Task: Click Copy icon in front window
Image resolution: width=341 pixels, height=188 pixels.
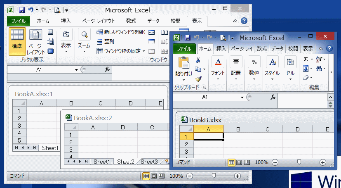Action: (x=198, y=69)
